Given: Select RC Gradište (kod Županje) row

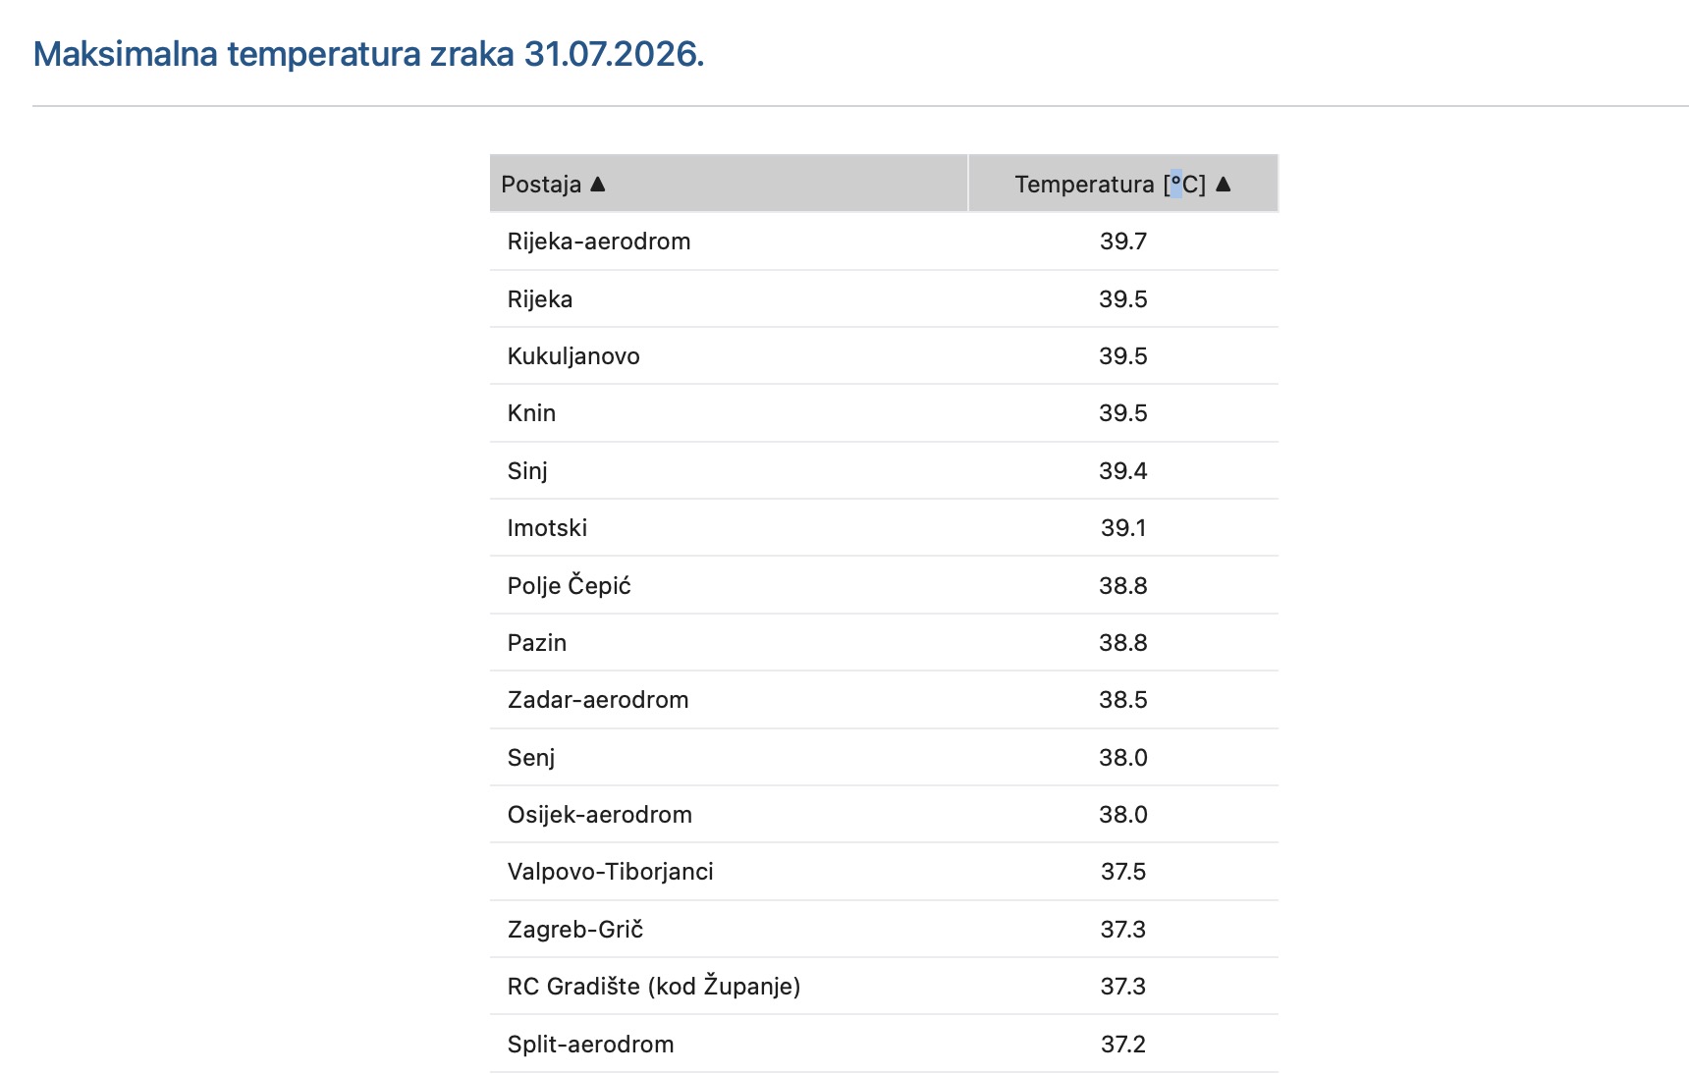Looking at the screenshot, I should point(884,987).
